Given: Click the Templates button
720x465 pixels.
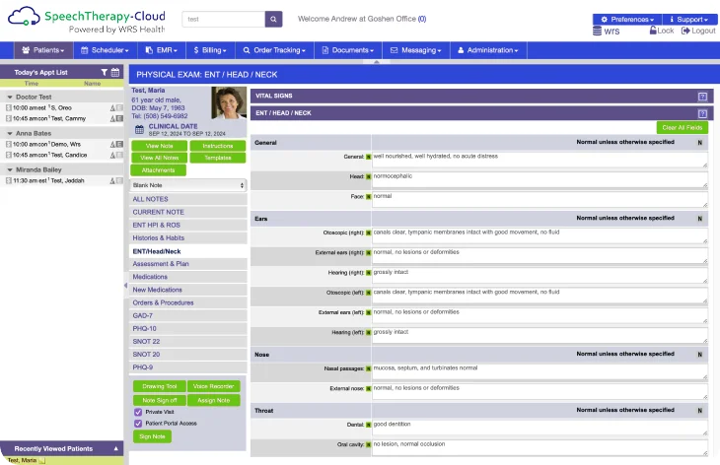Looking at the screenshot, I should [x=218, y=158].
